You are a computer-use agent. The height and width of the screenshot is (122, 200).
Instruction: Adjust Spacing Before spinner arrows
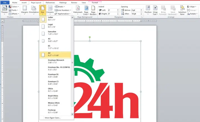(141, 10)
